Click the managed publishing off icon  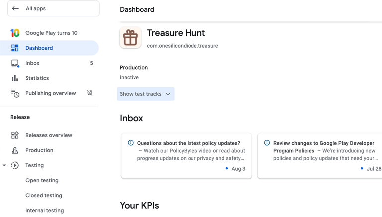pos(90,93)
